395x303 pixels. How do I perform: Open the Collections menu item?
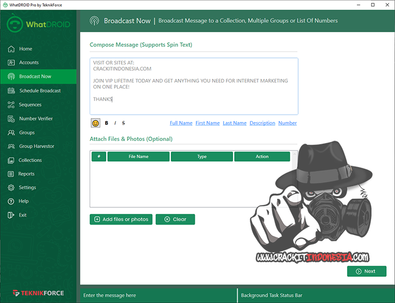click(x=30, y=160)
